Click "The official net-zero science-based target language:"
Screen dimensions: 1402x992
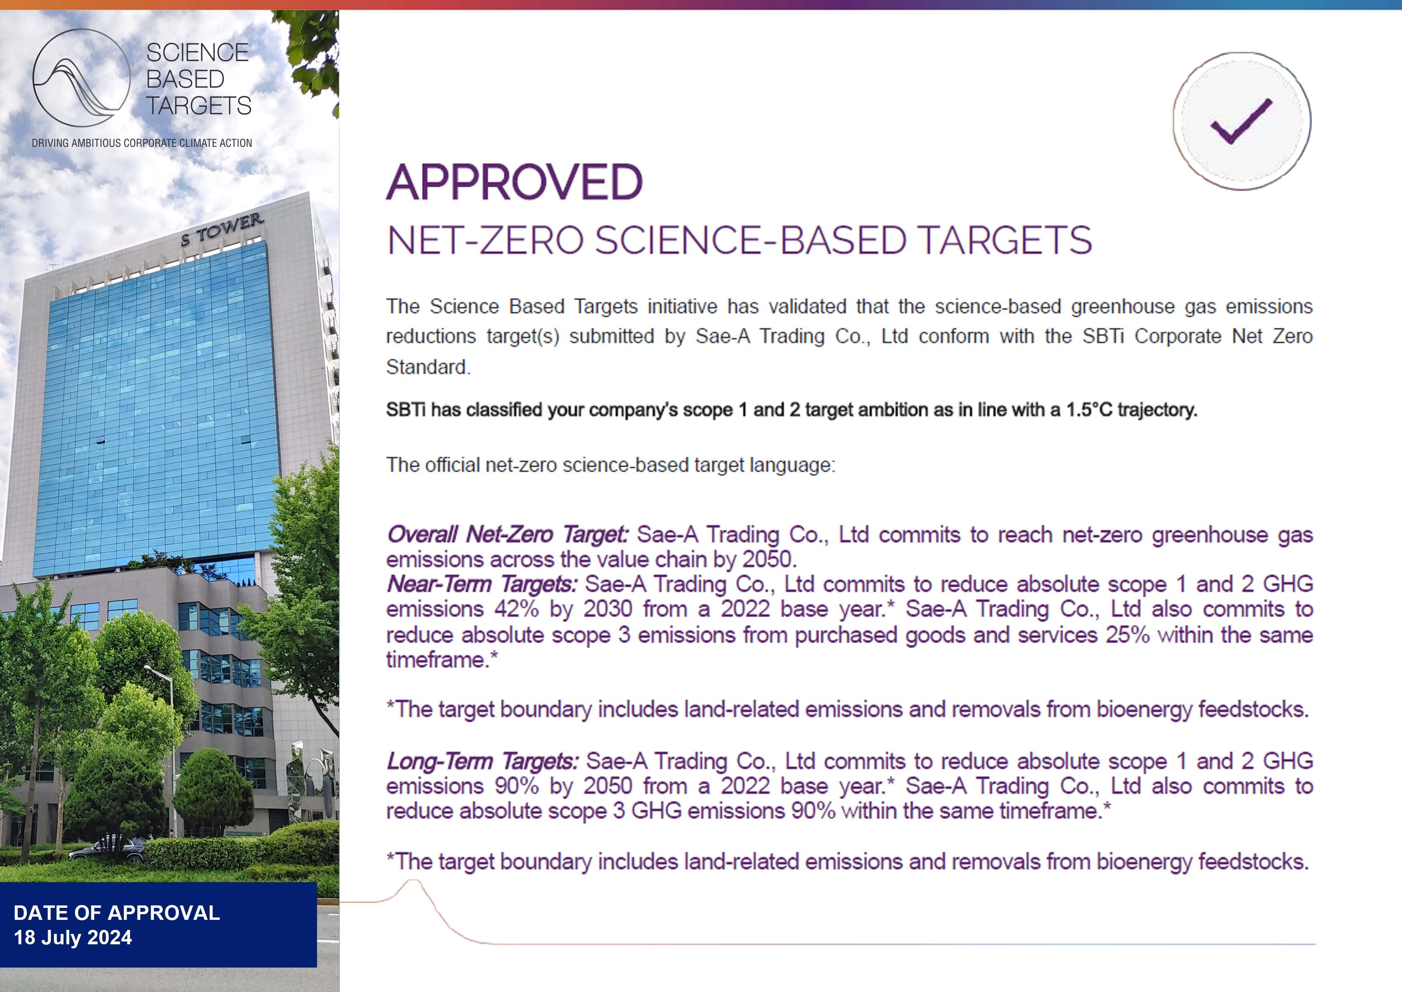click(611, 465)
